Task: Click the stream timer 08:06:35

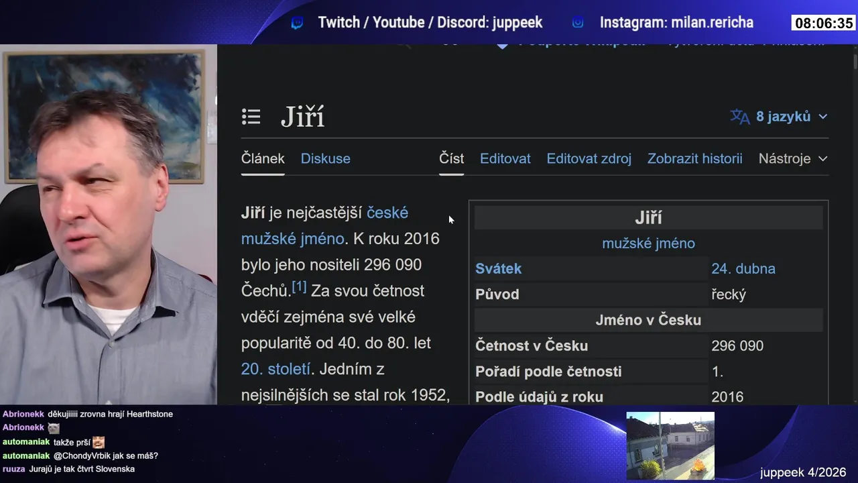Action: pyautogui.click(x=823, y=23)
